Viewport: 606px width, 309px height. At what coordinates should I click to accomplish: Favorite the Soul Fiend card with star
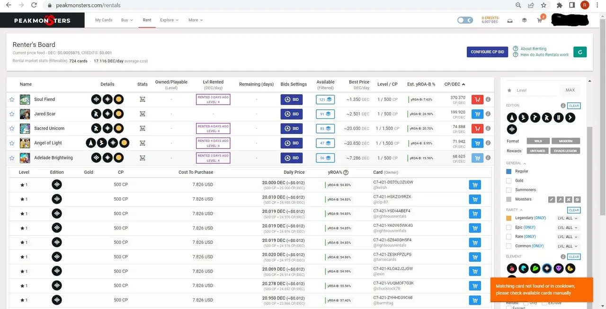(12, 99)
